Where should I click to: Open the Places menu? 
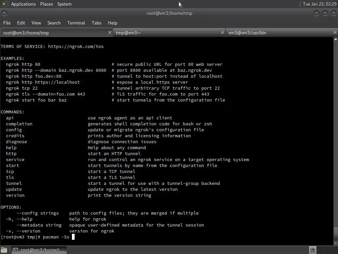pos(46,4)
